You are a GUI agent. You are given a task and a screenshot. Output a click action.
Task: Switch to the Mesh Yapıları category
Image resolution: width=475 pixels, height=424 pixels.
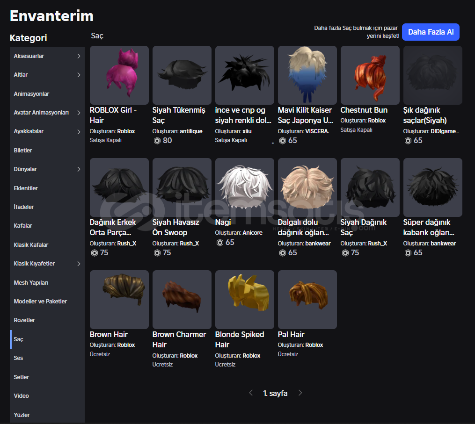(x=47, y=283)
